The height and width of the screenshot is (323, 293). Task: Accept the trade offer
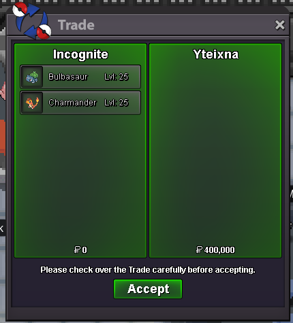(148, 289)
